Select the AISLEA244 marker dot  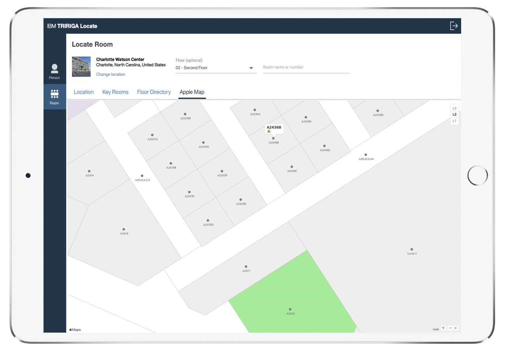tap(366, 155)
